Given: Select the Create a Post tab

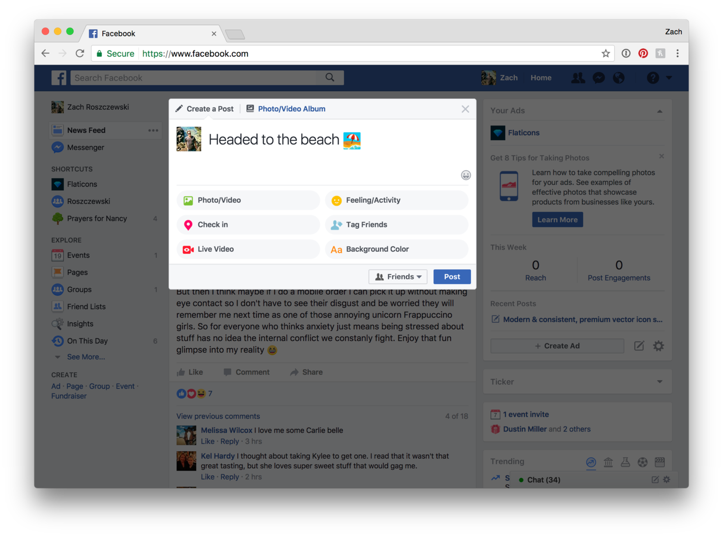Looking at the screenshot, I should (x=204, y=109).
